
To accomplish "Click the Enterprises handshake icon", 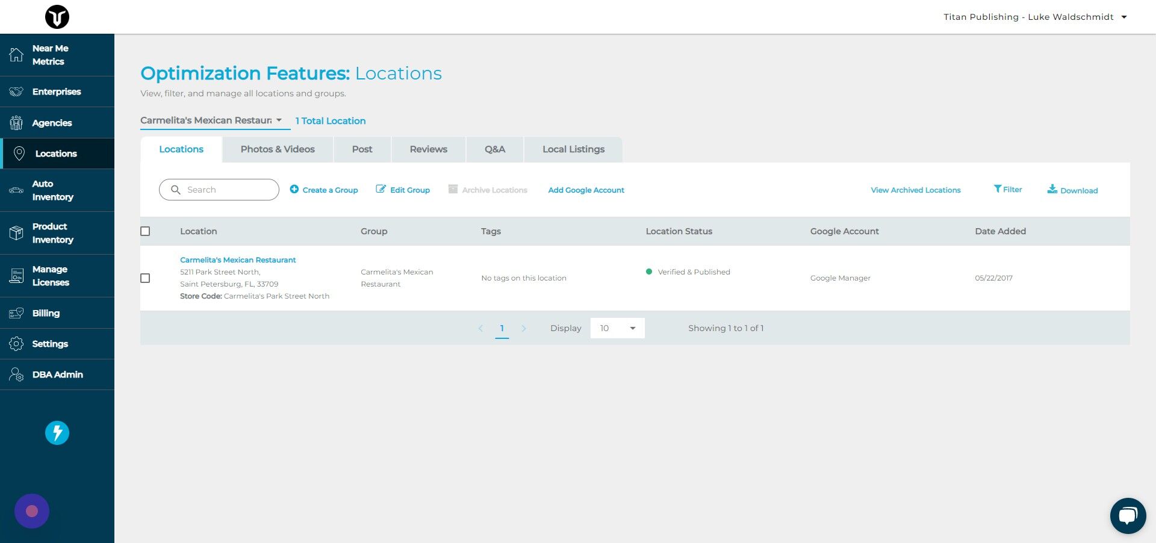I will [x=16, y=92].
